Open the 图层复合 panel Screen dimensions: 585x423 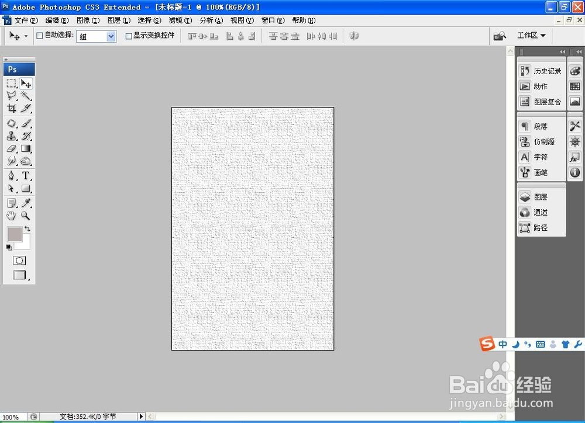(541, 102)
